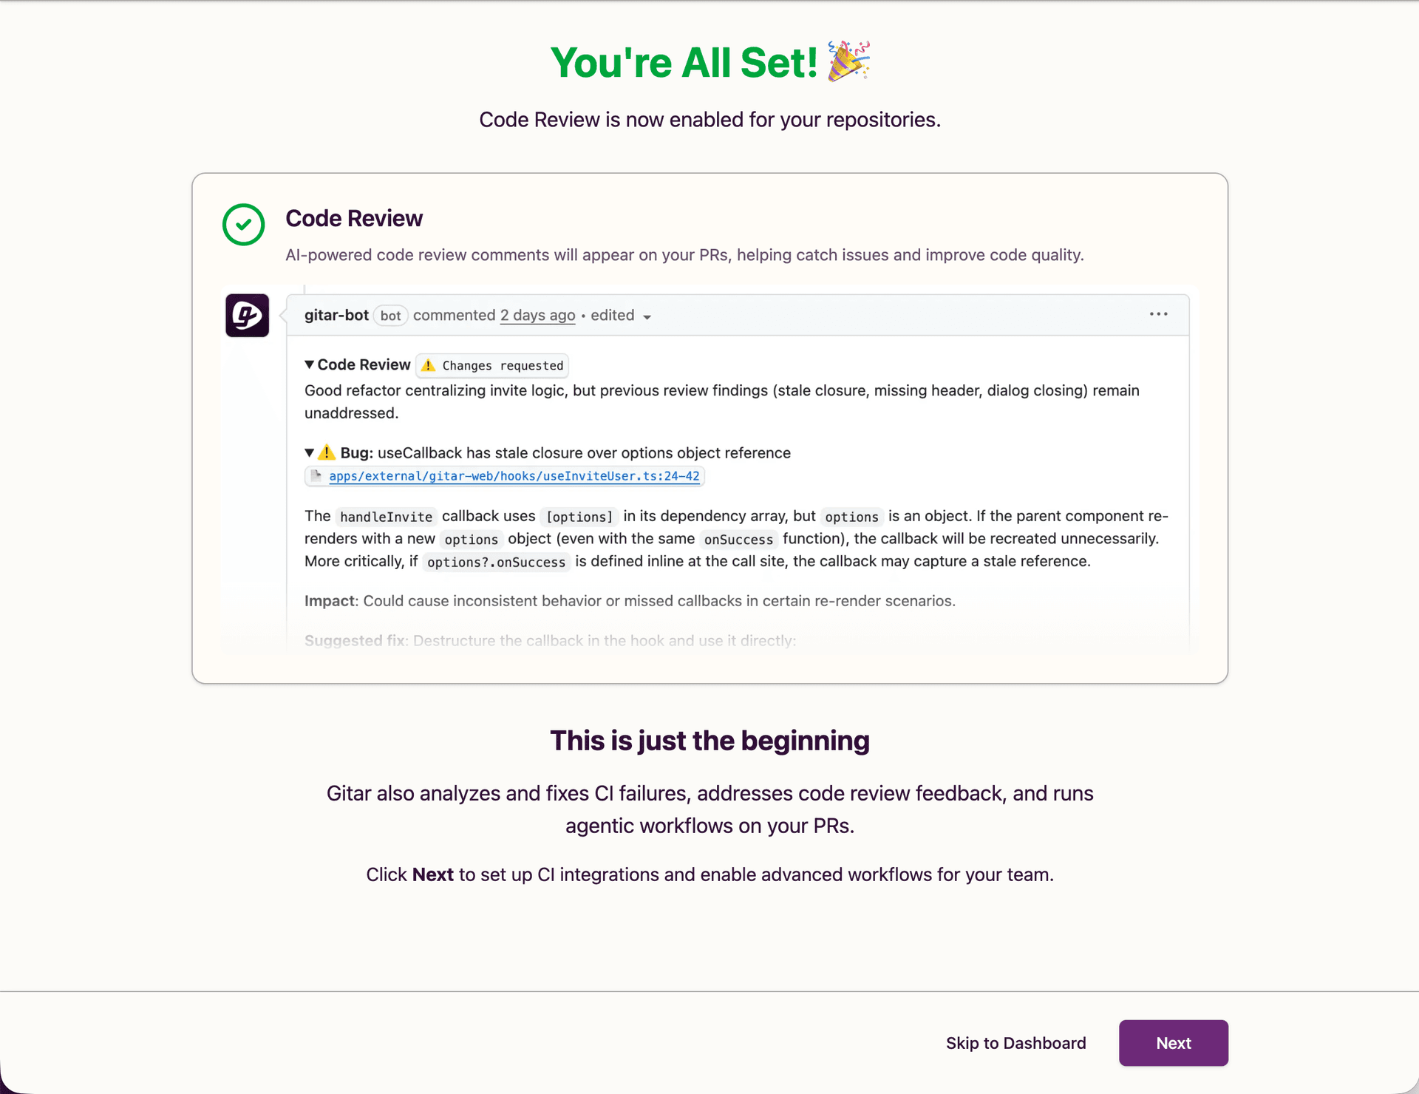The image size is (1419, 1094).
Task: Click the warning triangle next to Bug heading
Action: coord(327,452)
